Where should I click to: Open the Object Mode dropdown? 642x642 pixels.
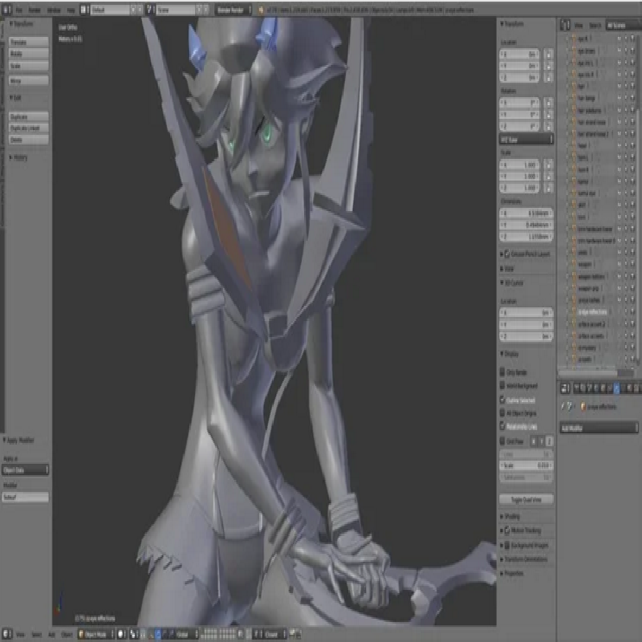(95, 634)
